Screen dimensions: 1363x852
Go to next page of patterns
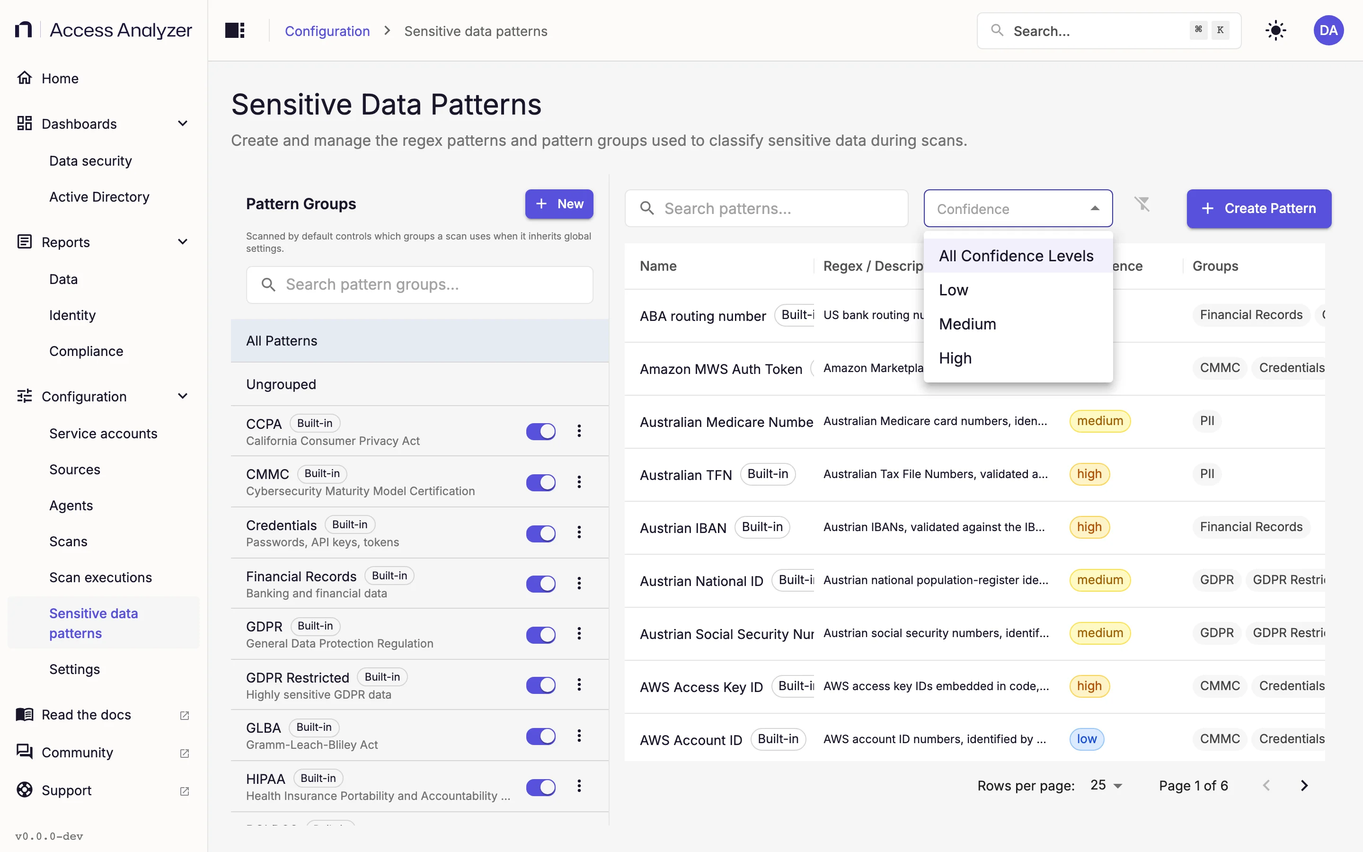[1304, 786]
